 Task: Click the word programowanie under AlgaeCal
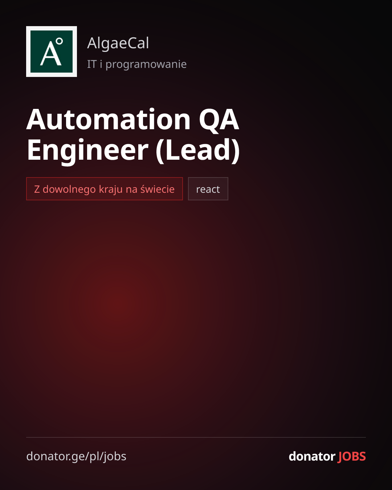(x=146, y=65)
